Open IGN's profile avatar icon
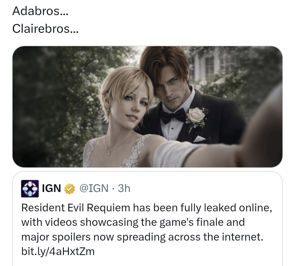 [x=30, y=188]
